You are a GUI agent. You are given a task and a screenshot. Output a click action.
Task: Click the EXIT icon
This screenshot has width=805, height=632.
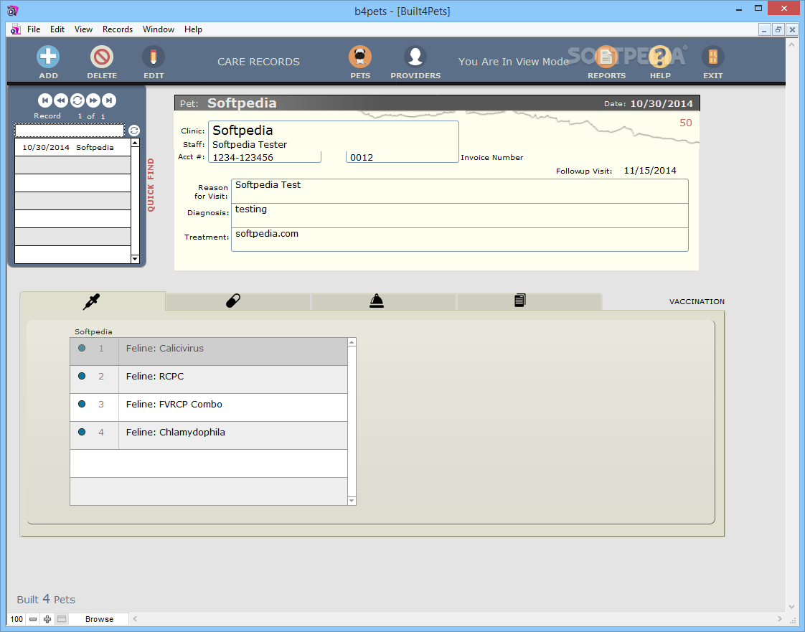click(x=713, y=57)
